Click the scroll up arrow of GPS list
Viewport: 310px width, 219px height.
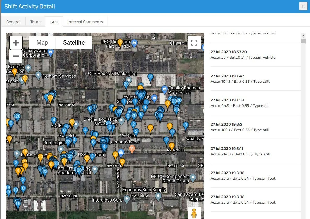(303, 36)
